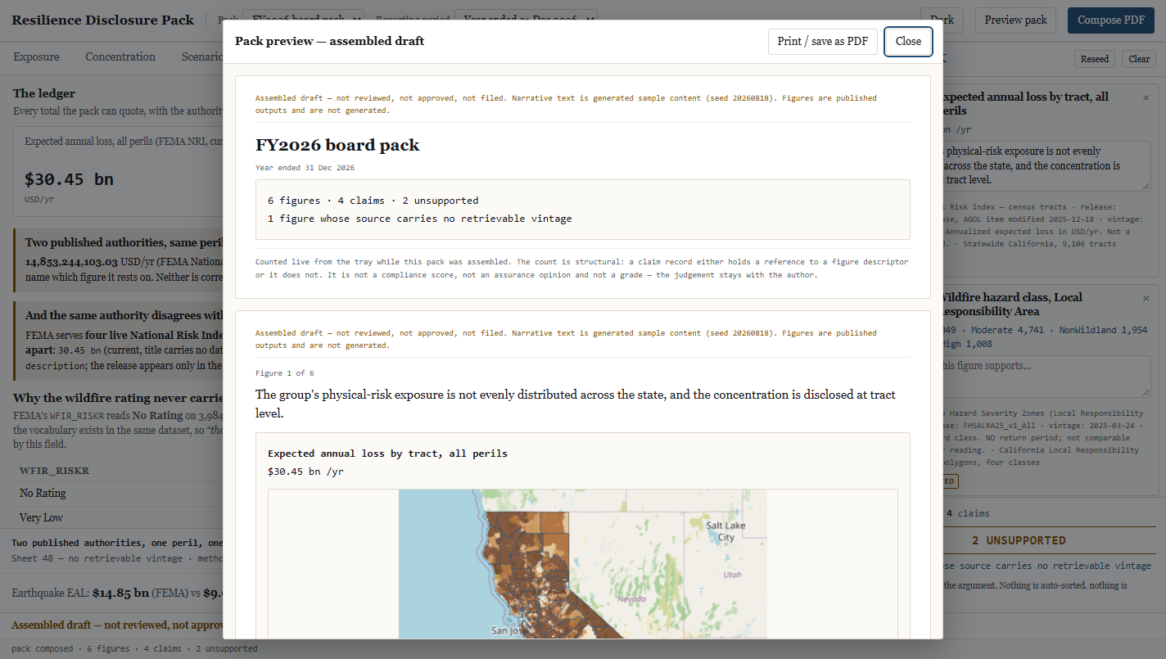Screen dimensions: 1166x659
Task: Toggle the Dark theme button
Action: (x=942, y=20)
